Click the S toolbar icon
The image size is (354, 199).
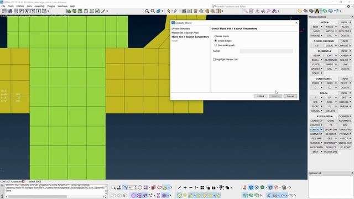(x=33, y=11)
